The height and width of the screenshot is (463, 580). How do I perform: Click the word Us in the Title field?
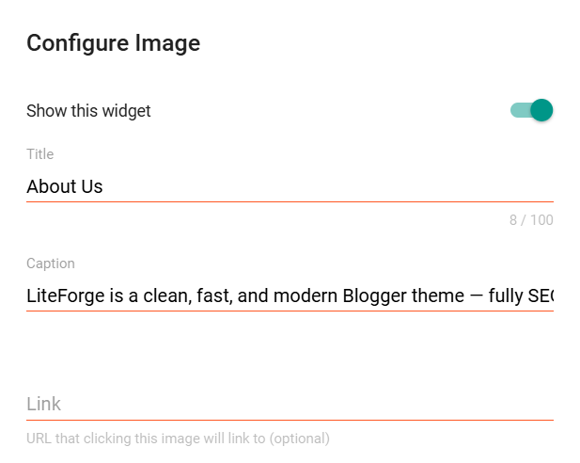coord(91,186)
